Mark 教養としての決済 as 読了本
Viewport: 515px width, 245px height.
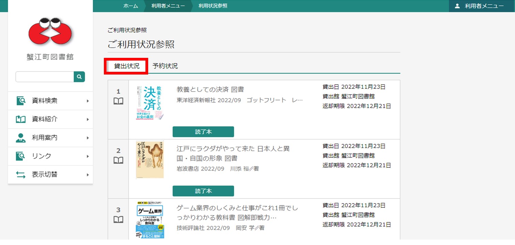click(203, 132)
